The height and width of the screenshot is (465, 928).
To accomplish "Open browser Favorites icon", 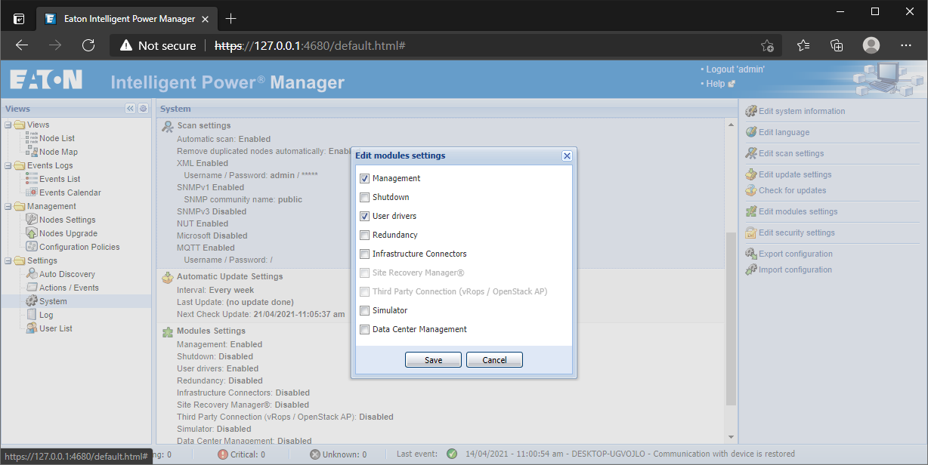I will pyautogui.click(x=803, y=45).
